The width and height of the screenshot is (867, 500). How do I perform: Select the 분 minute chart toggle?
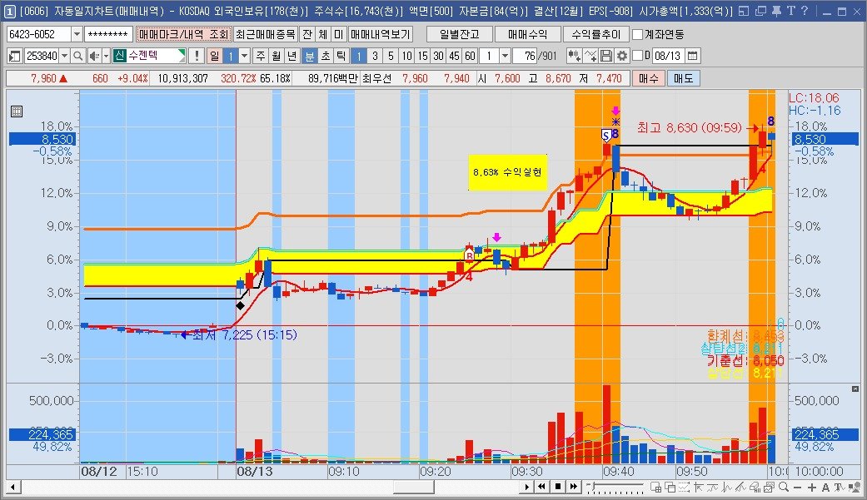coord(309,56)
